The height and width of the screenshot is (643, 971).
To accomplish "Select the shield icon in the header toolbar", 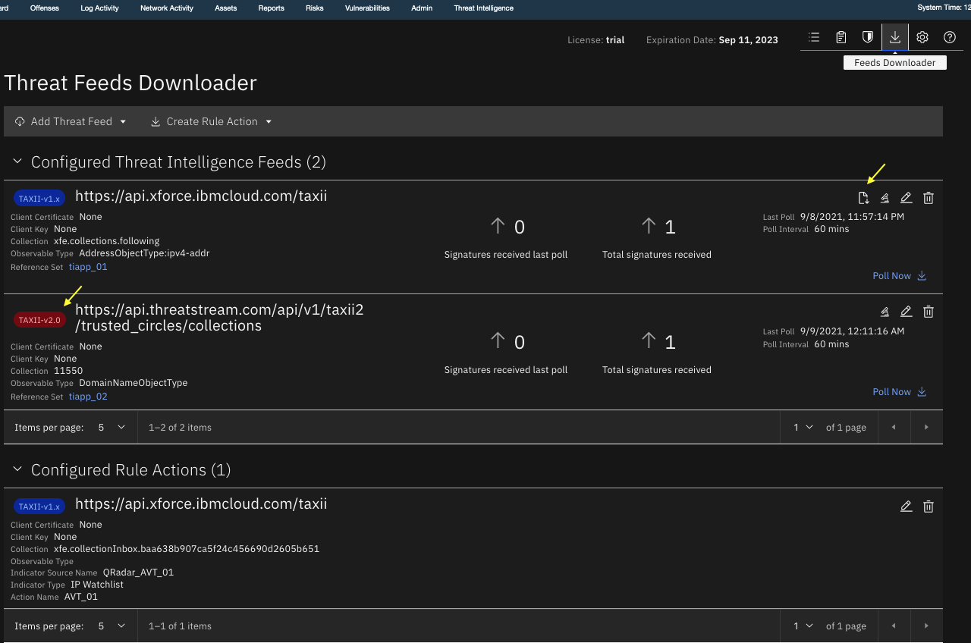I will [867, 36].
